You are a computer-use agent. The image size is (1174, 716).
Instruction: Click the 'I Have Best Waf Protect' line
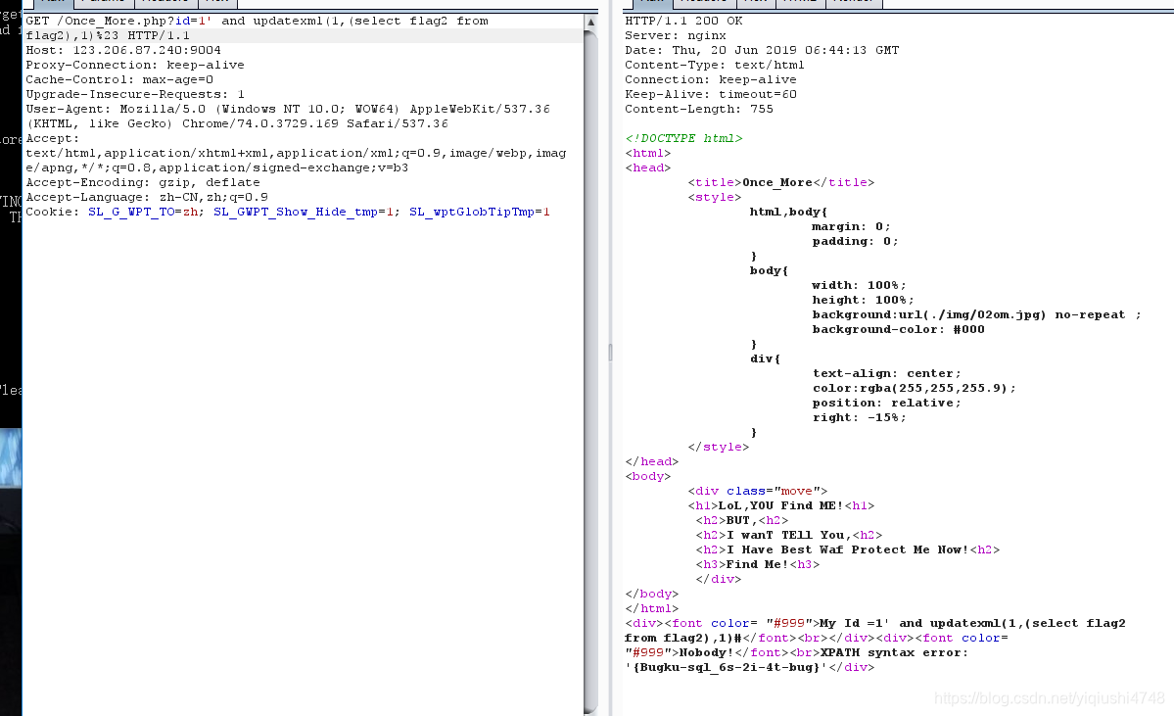(x=848, y=549)
